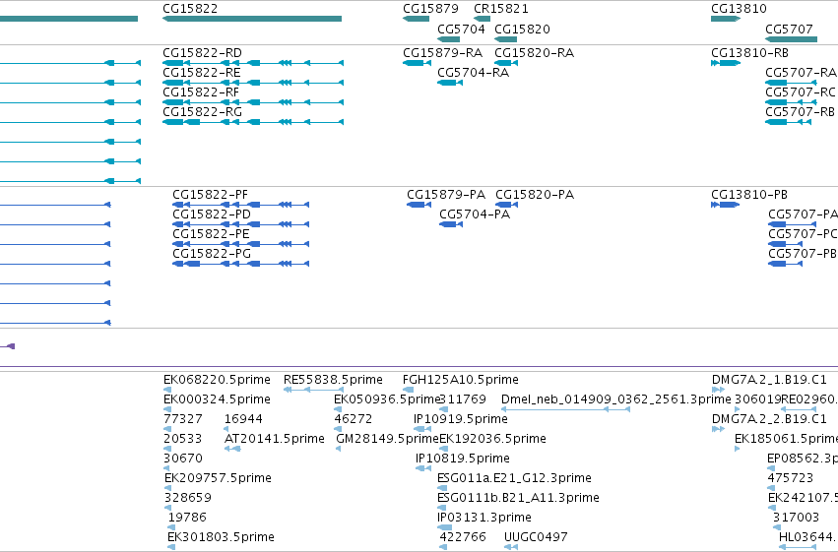838x552 pixels.
Task: Select EST RE55838.5prime
Action: 313,390
